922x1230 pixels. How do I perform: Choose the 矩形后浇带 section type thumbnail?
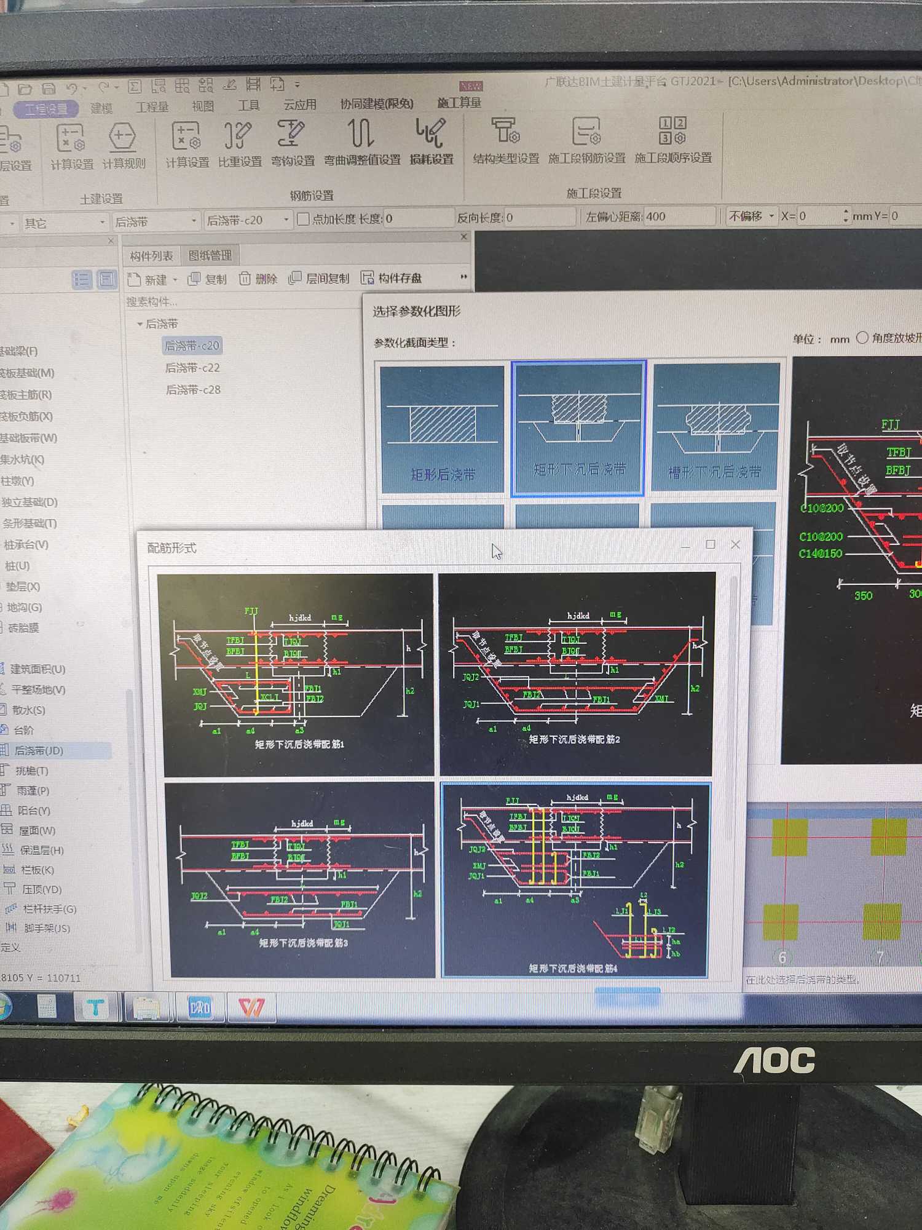(443, 429)
